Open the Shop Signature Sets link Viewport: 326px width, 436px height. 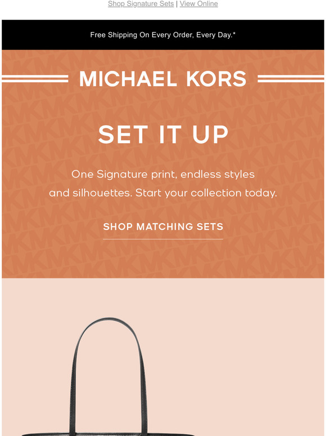pos(141,4)
